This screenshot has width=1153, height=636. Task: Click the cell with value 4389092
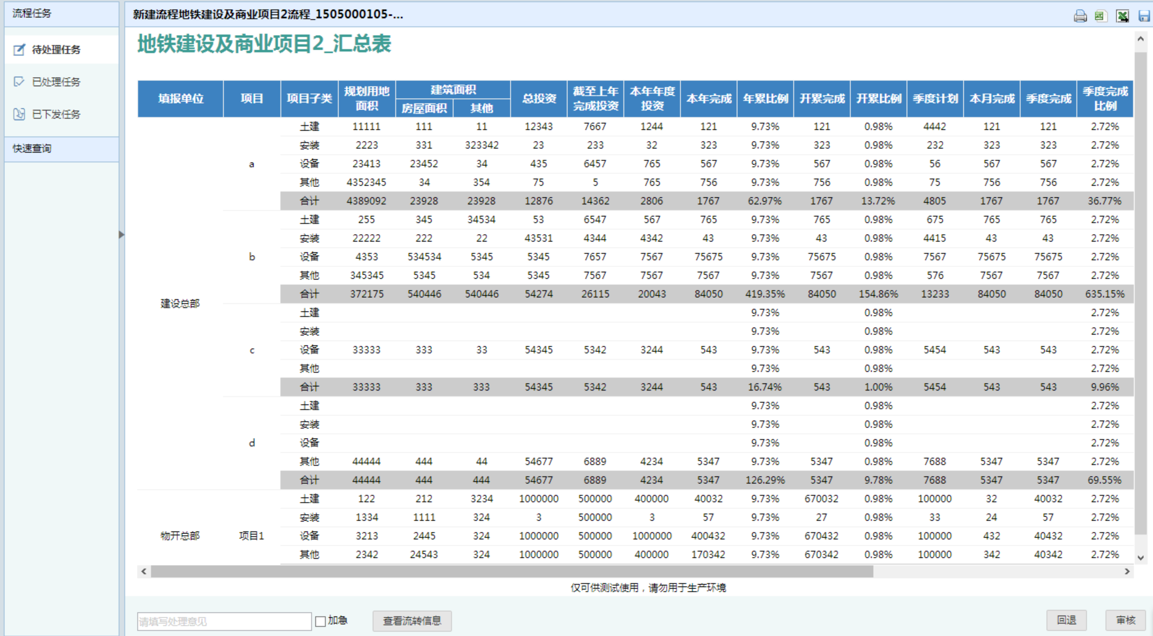click(x=367, y=201)
